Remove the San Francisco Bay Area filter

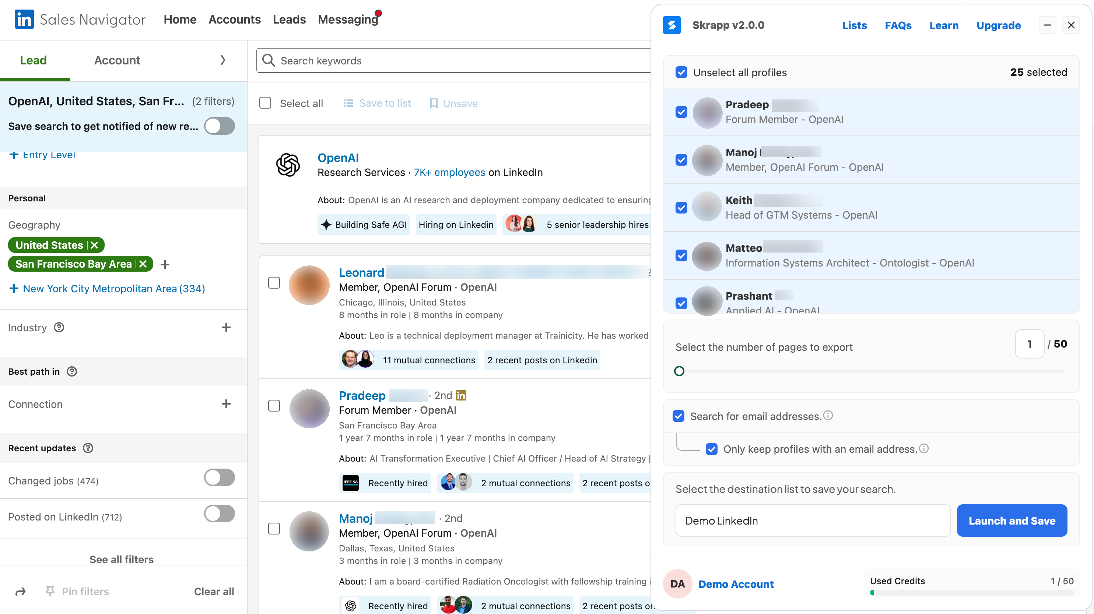click(x=143, y=264)
